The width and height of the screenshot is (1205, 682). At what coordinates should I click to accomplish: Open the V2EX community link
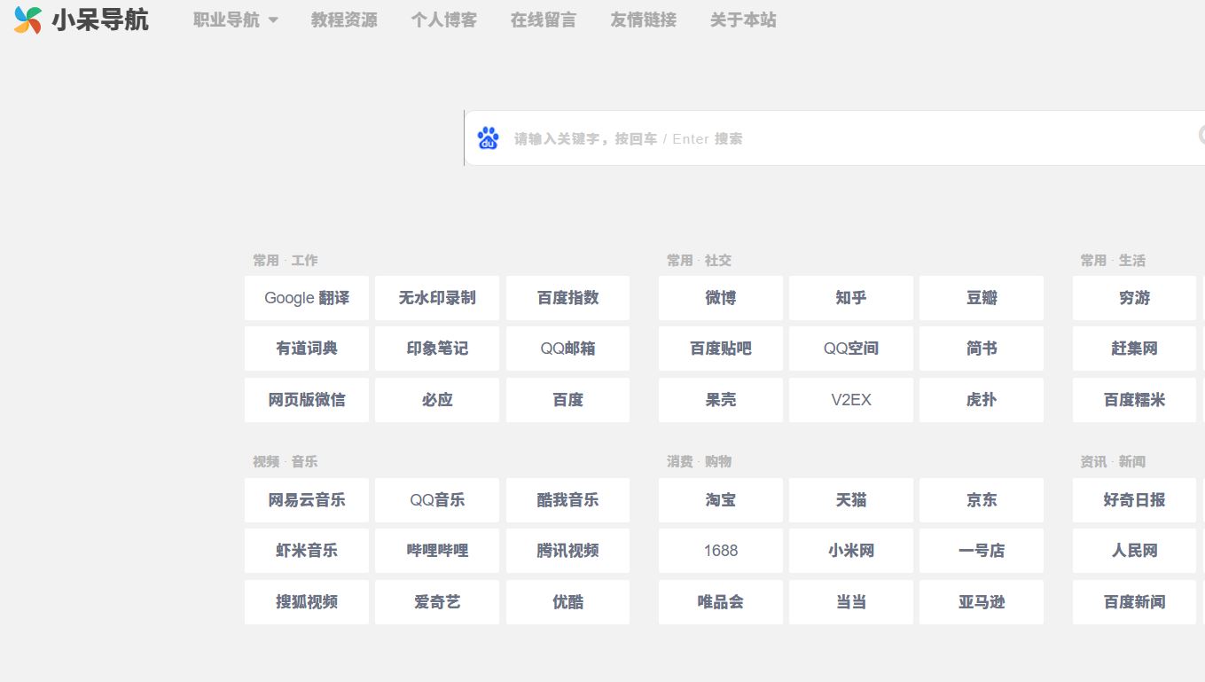click(850, 400)
